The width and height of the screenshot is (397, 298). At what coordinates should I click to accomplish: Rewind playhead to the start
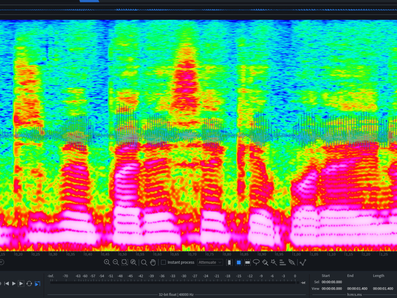click(x=7, y=284)
